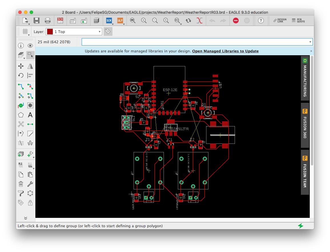Click the Zoom select magnifier icon
Screen dimensions: 330x252
pos(177,21)
